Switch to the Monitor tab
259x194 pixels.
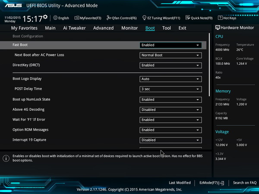pos(129,28)
